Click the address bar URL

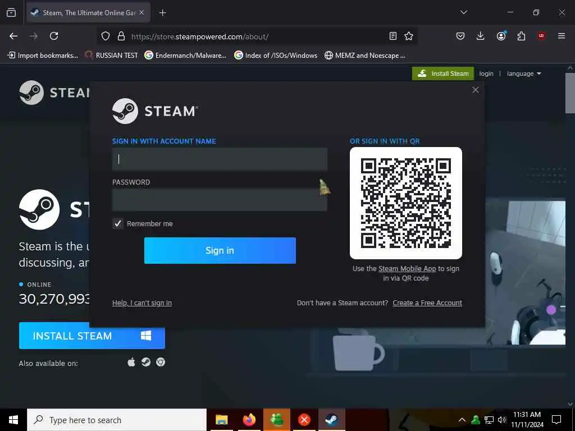200,36
